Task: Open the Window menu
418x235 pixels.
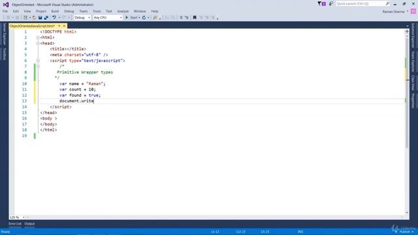Action: (140, 11)
